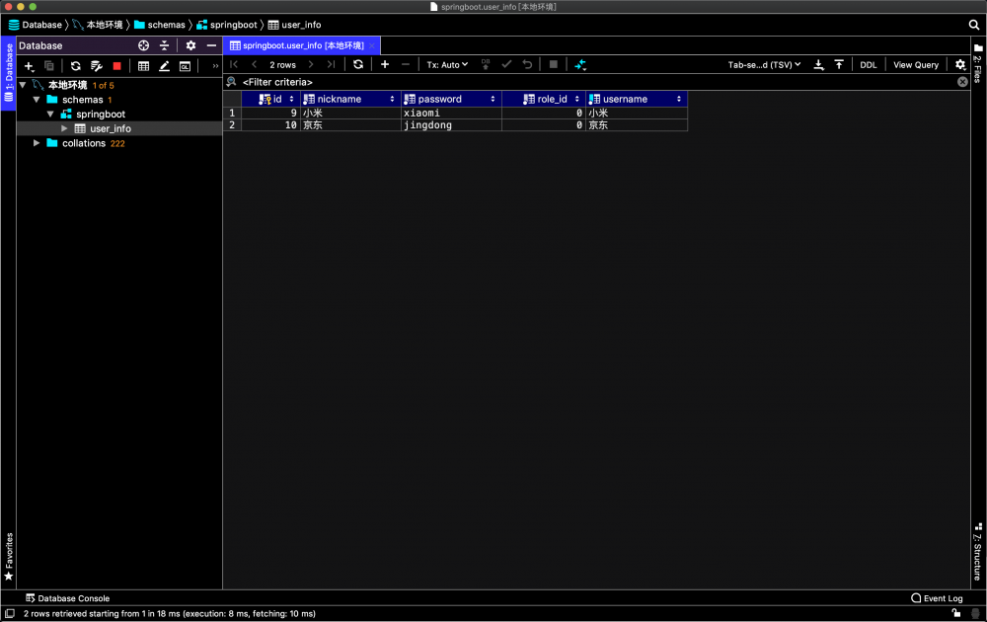Click the Duplicate icon in Database panel toolbar
Image resolution: width=987 pixels, height=622 pixels.
(49, 65)
